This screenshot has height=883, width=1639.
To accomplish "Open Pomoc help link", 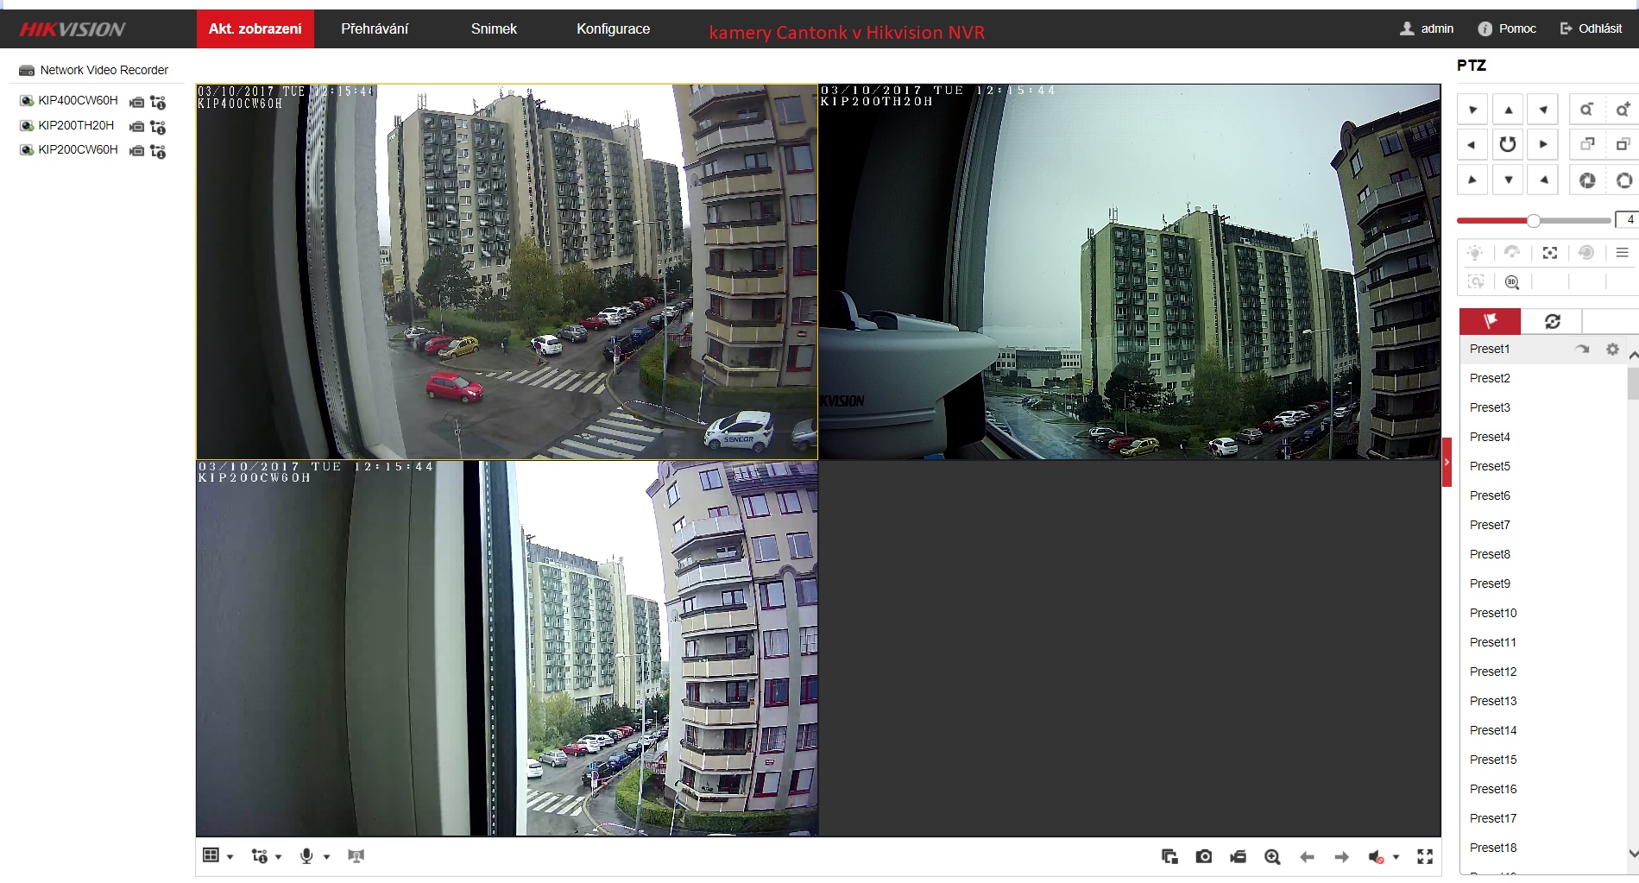I will (1507, 28).
